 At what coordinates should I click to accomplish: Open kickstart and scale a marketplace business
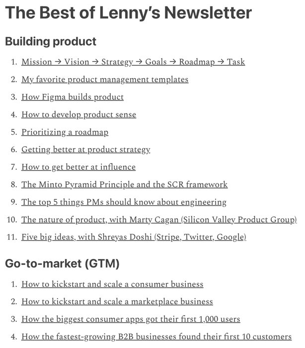point(117,302)
